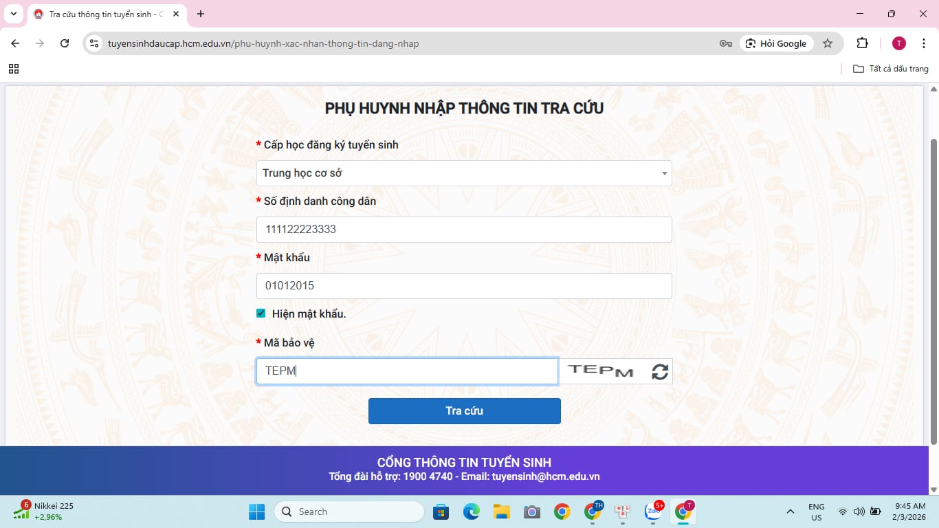The image size is (939, 528).
Task: Open the tab search chevron dropdown
Action: 13,14
